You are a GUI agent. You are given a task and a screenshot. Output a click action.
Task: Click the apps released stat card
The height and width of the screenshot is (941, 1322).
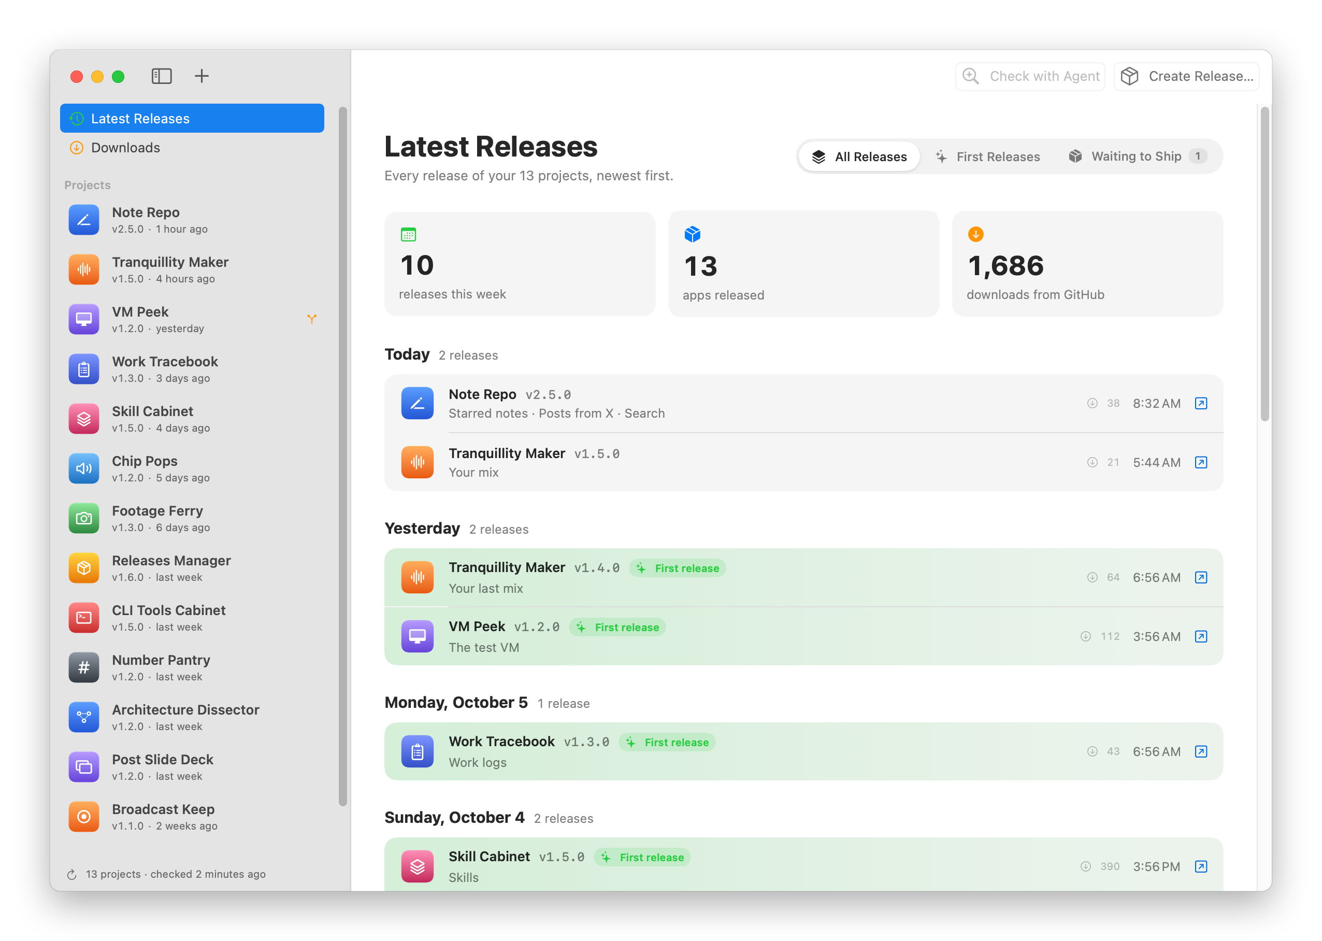(x=803, y=264)
